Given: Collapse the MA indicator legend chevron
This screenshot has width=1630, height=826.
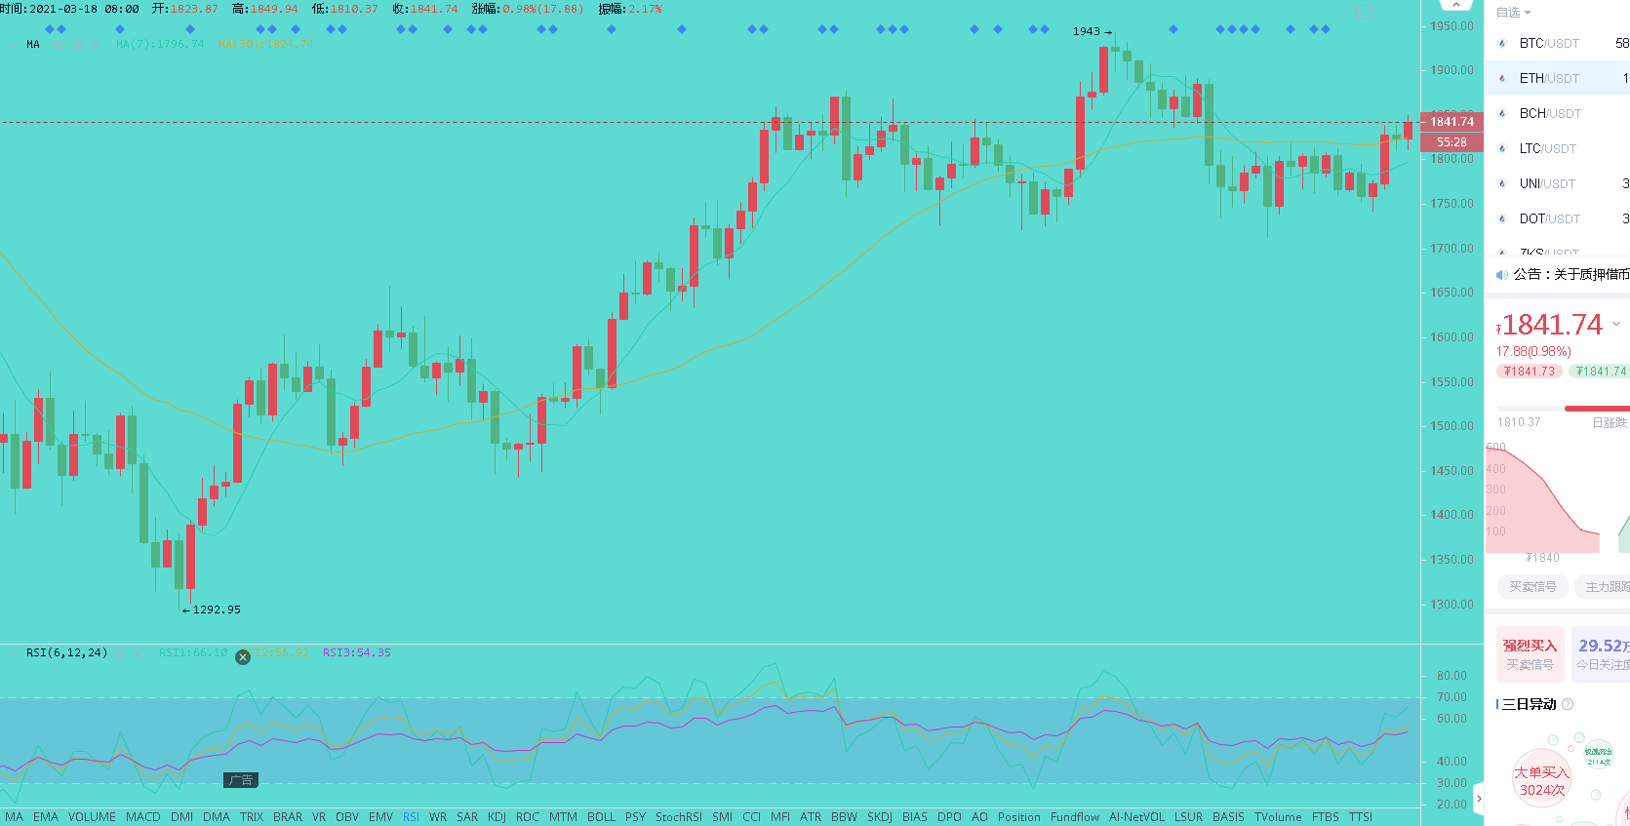Looking at the screenshot, I should coord(13,45).
